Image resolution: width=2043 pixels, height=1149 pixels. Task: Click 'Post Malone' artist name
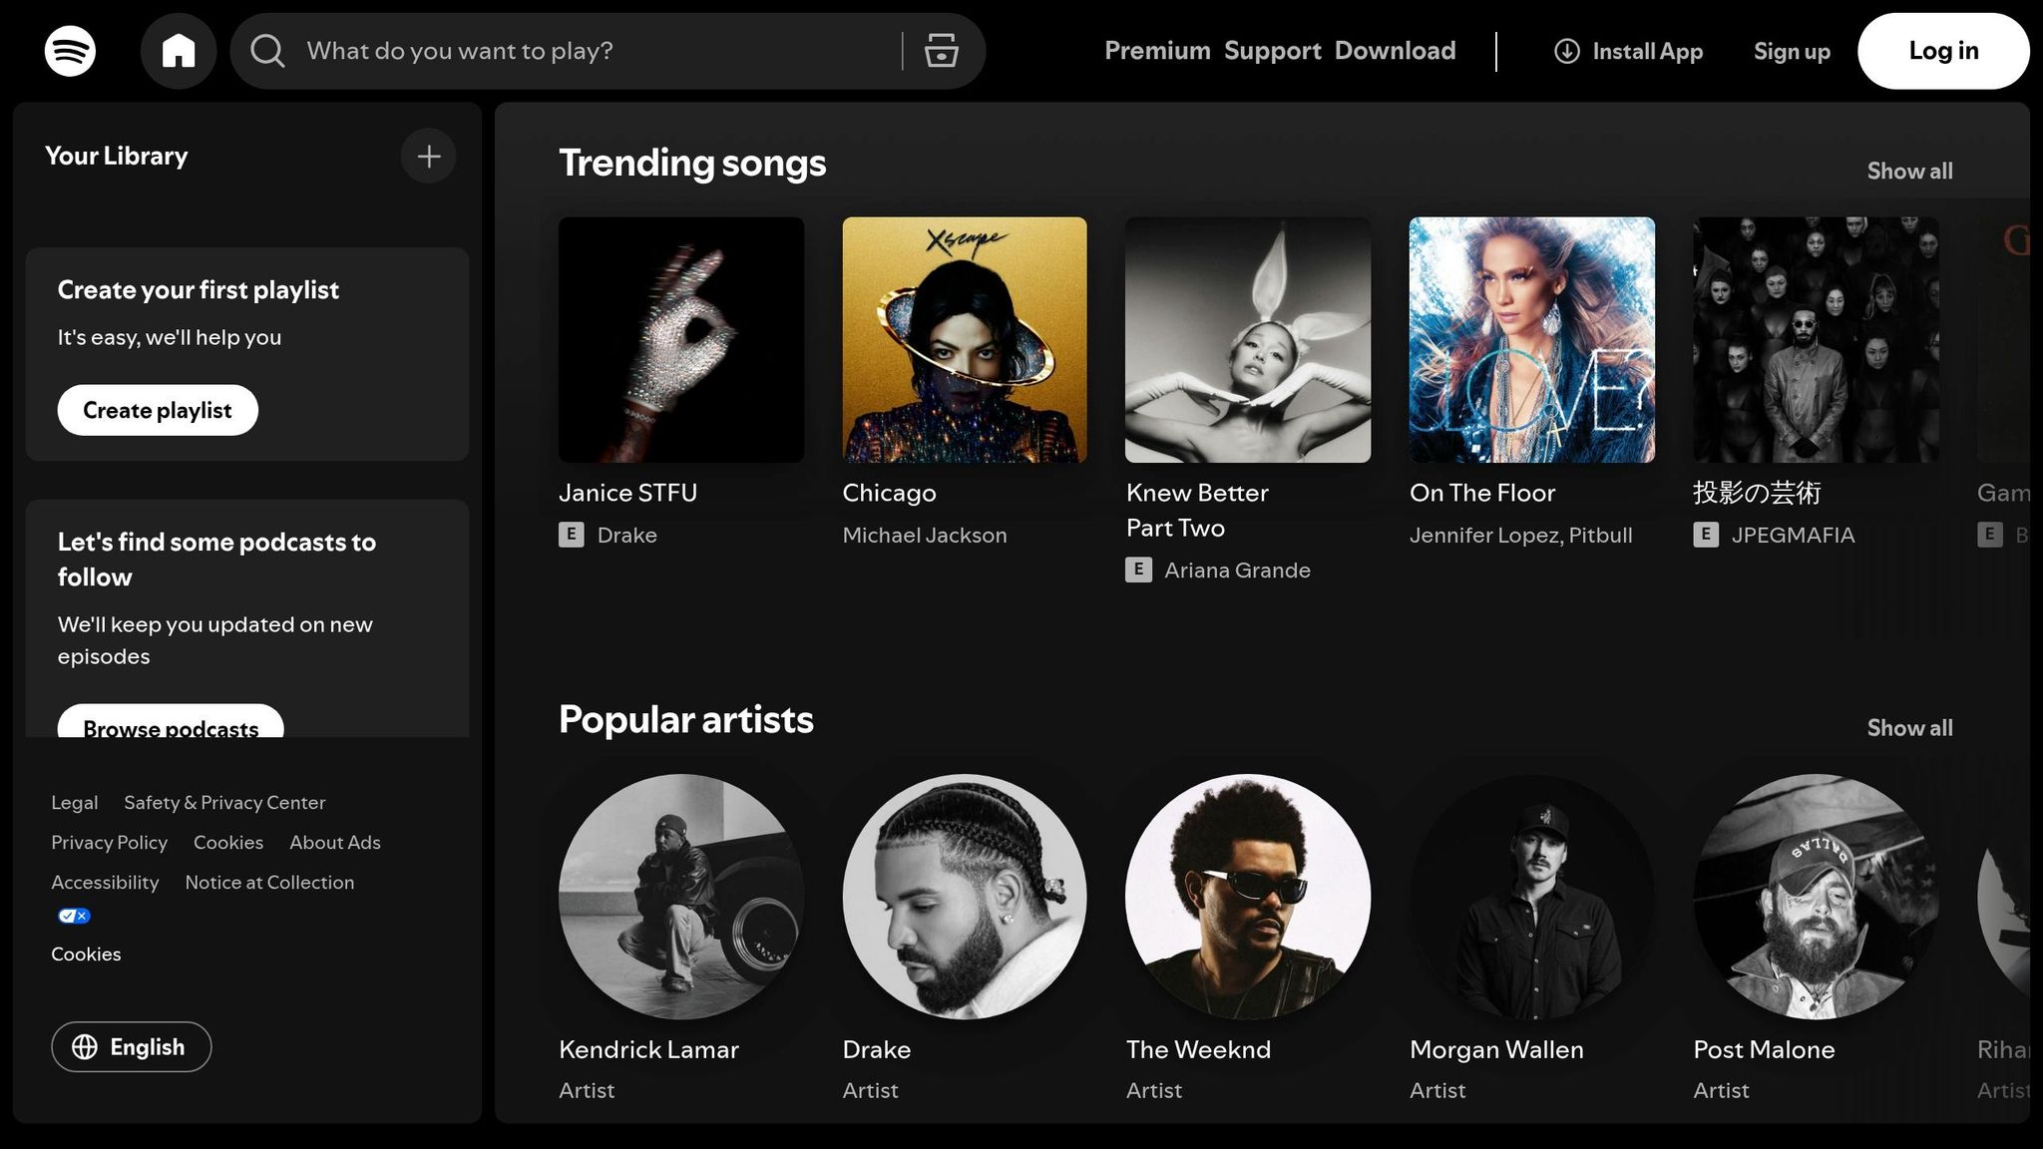click(1764, 1049)
